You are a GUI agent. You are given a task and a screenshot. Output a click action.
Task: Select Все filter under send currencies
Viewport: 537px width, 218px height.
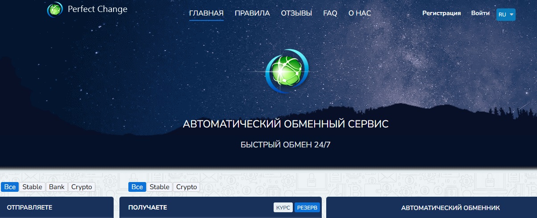(9, 187)
